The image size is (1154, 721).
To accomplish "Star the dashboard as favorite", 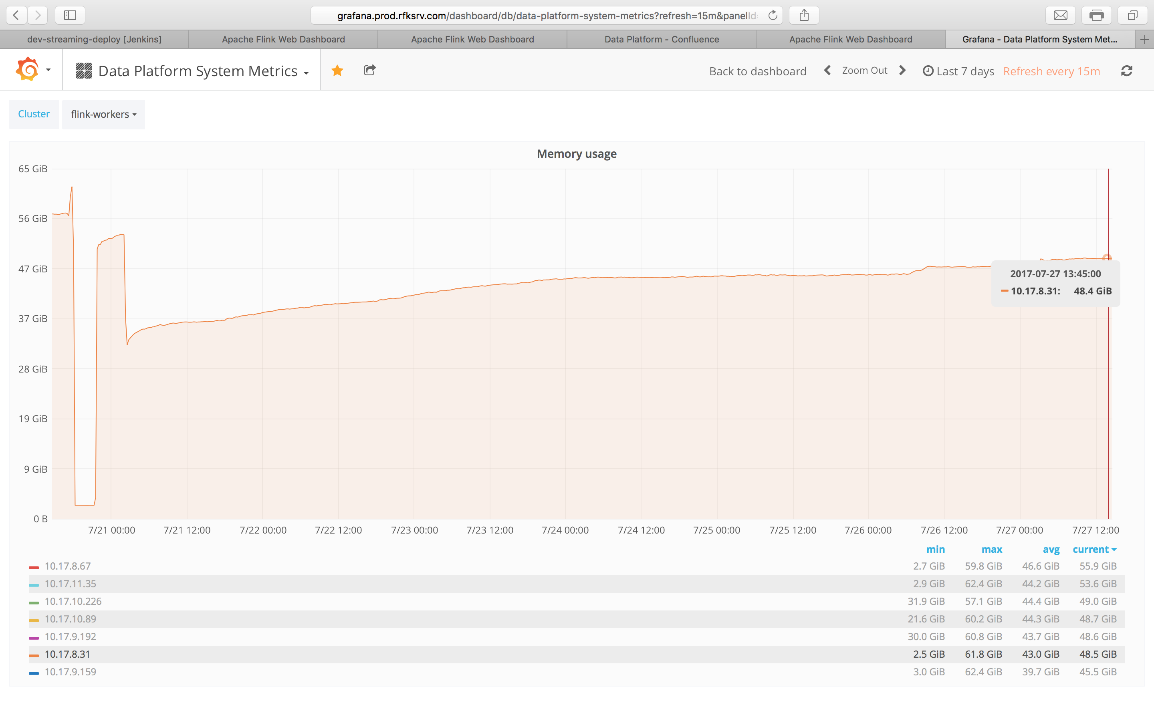I will coord(337,70).
